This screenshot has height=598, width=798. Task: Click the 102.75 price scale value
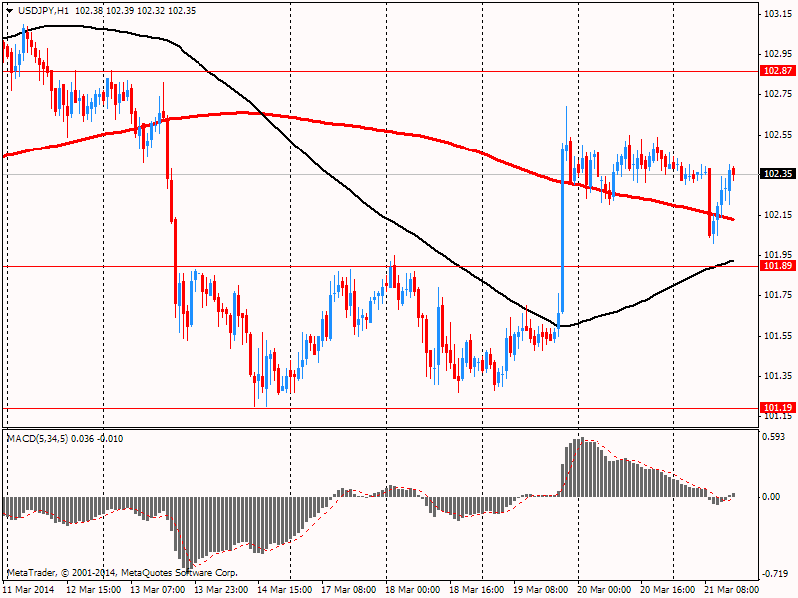[778, 94]
